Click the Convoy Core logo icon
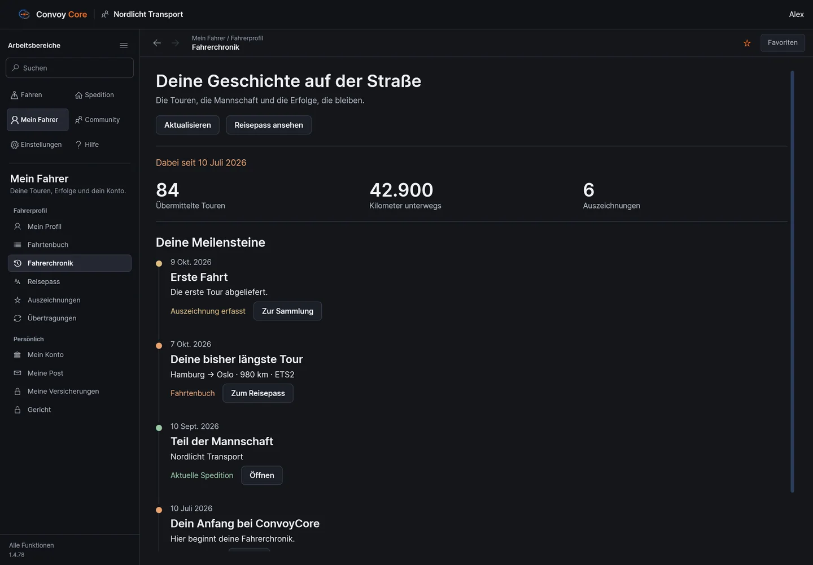Image resolution: width=813 pixels, height=565 pixels. click(24, 14)
